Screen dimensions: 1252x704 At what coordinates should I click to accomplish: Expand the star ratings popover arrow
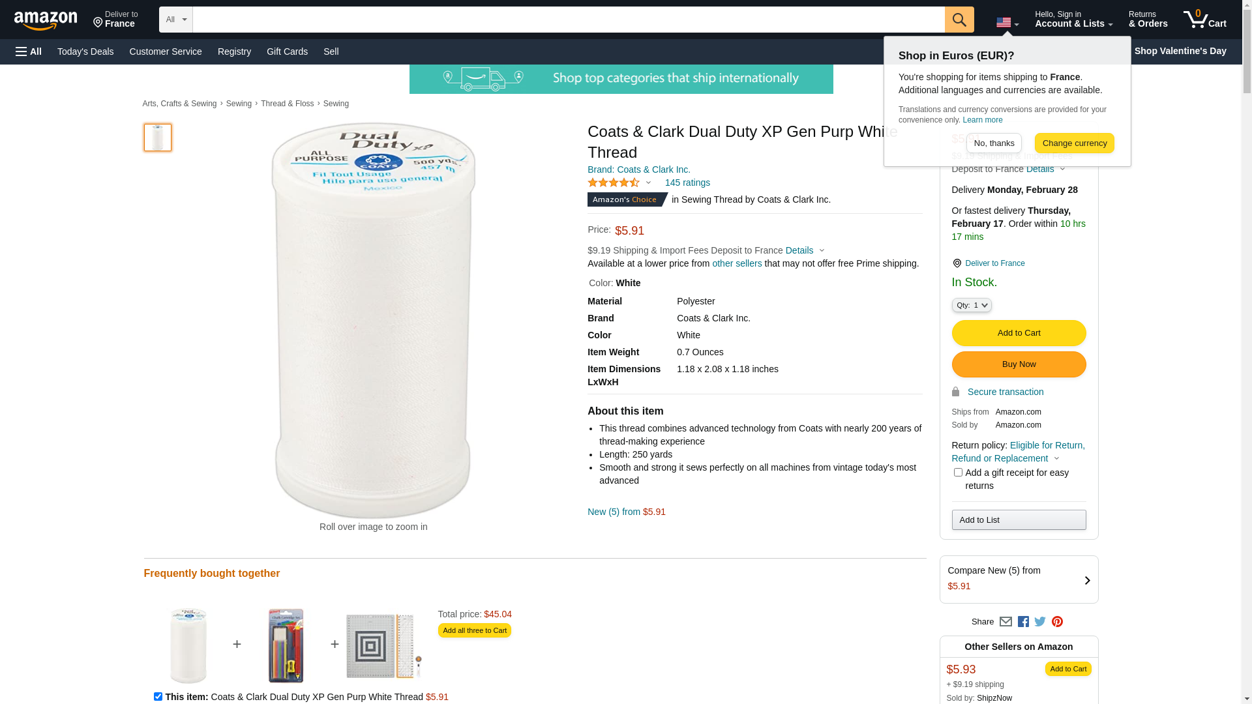pos(648,183)
